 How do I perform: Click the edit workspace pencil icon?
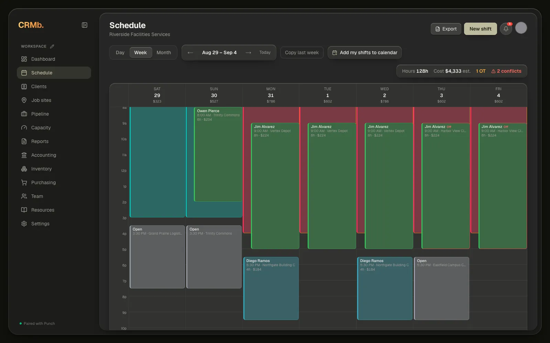coord(52,46)
